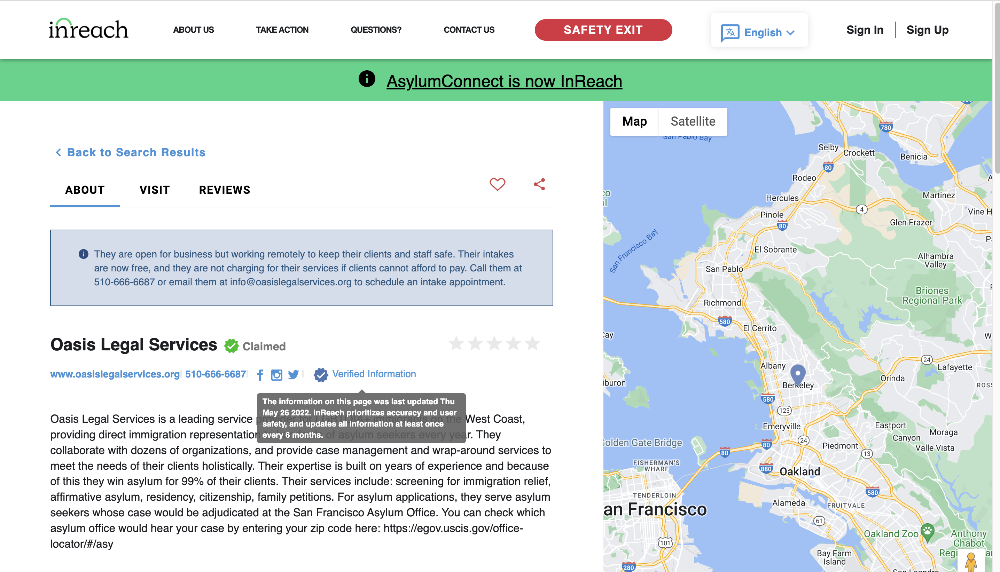
Task: Click the green Claimed check badge
Action: [231, 346]
